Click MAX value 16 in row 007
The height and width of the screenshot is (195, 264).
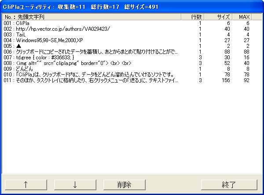(x=246, y=58)
